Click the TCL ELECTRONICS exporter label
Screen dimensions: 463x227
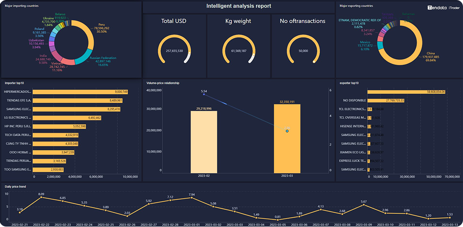[353, 109]
